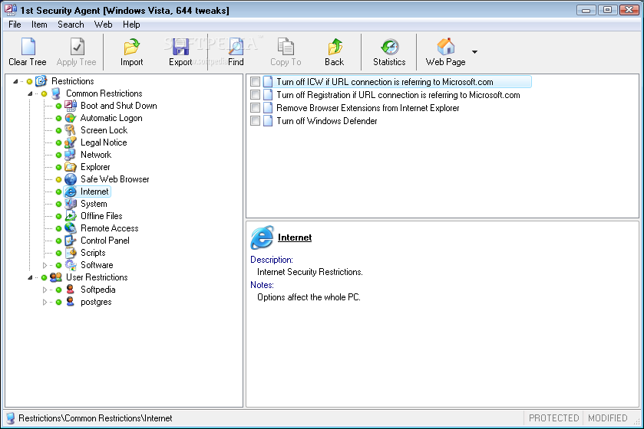
Task: Enable Turn off Registration checkbox
Action: coord(255,95)
